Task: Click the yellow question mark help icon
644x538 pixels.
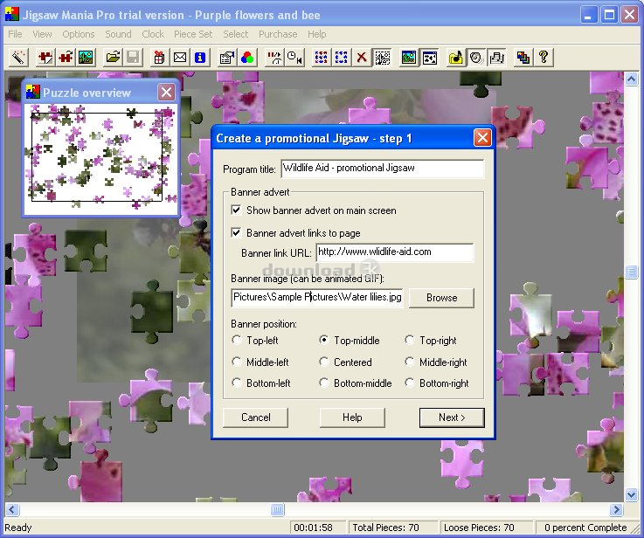Action: [544, 58]
